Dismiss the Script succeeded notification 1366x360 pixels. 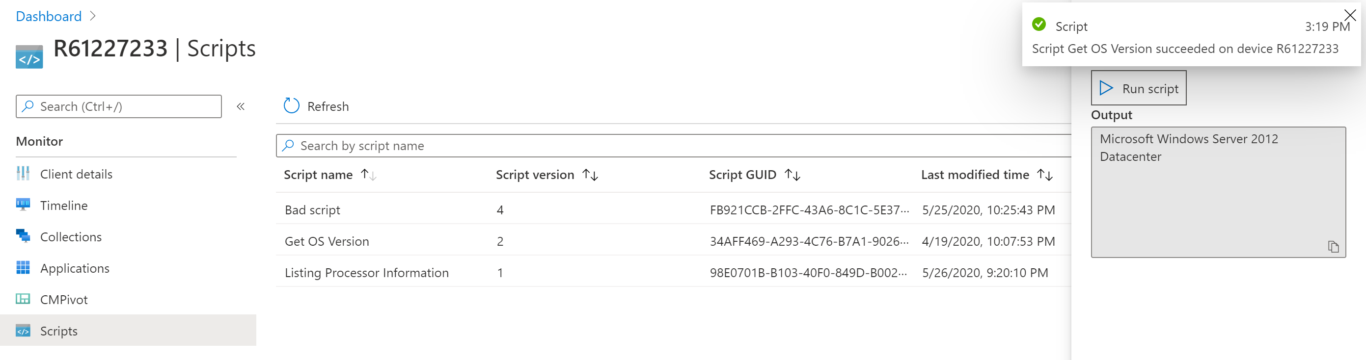tap(1350, 15)
